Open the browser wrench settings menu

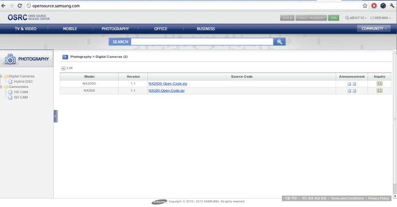pos(392,6)
